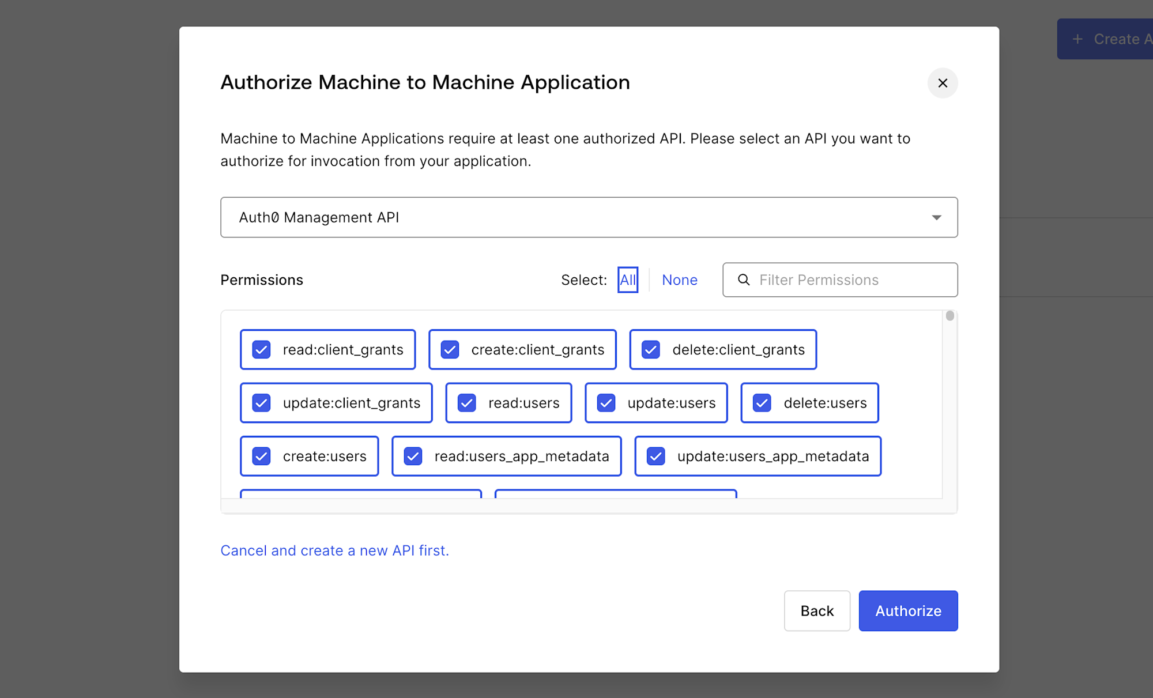Uncheck the delete:client_grants checkbox
The image size is (1153, 698).
tap(651, 350)
